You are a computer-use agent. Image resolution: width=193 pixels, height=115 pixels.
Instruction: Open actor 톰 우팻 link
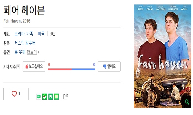coord(20,52)
